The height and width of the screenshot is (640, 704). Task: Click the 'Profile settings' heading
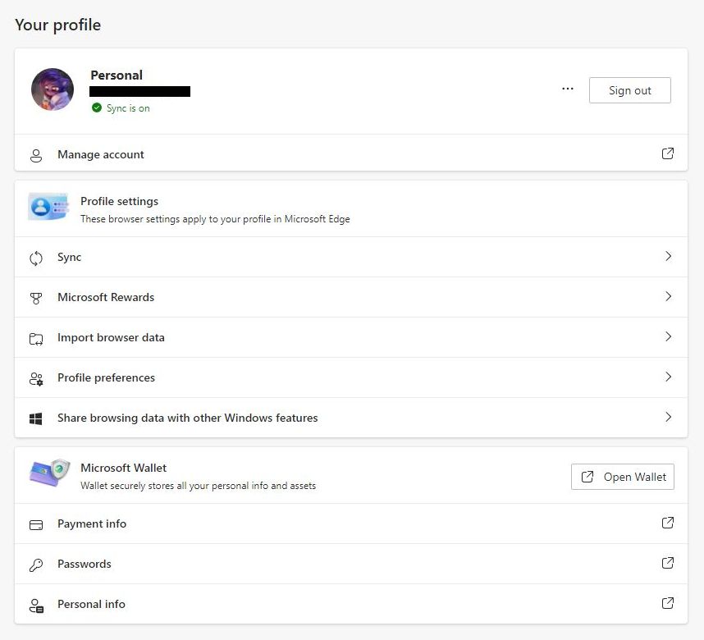pos(120,201)
